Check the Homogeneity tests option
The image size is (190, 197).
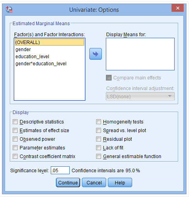coord(98,122)
